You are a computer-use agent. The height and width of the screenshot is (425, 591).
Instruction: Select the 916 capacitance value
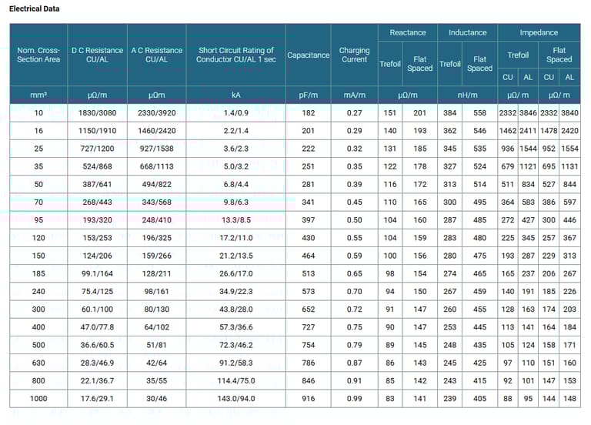[x=308, y=399]
